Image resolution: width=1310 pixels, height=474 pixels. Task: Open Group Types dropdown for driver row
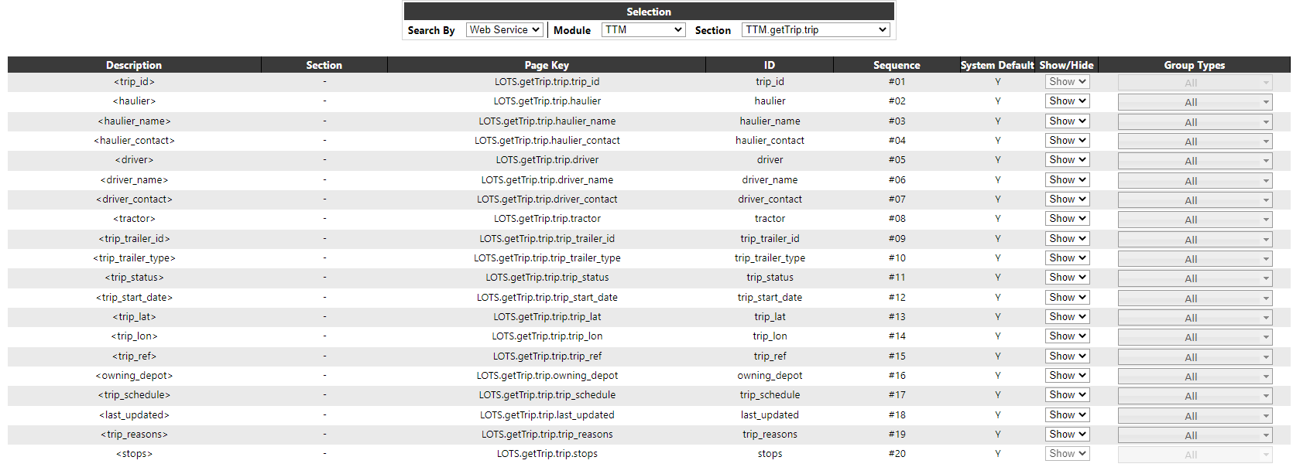pos(1195,161)
